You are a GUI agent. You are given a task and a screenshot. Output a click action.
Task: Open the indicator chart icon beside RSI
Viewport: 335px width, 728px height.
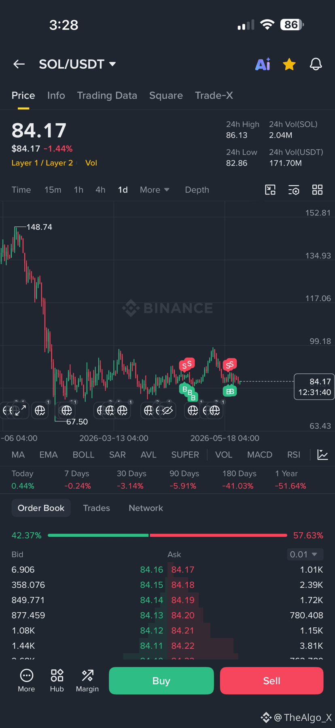tap(322, 455)
